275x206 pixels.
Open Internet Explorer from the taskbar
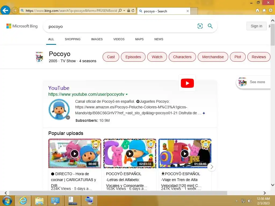tap(23, 201)
